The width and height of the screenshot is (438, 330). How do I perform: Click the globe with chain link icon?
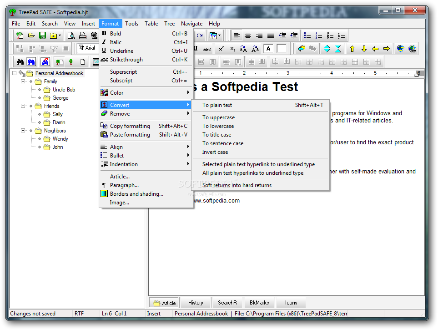(x=412, y=49)
